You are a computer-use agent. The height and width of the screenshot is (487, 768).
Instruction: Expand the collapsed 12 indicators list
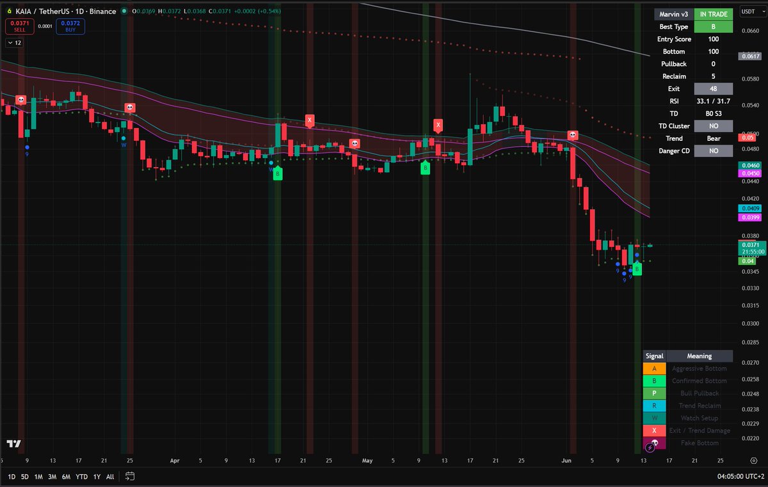click(x=14, y=42)
